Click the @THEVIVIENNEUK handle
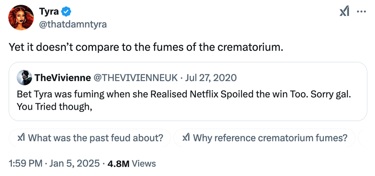Screen dimensions: 375x176 pos(135,78)
